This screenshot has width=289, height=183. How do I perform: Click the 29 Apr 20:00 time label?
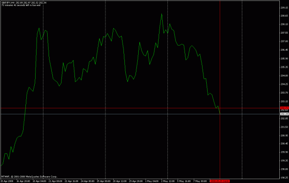point(136,181)
